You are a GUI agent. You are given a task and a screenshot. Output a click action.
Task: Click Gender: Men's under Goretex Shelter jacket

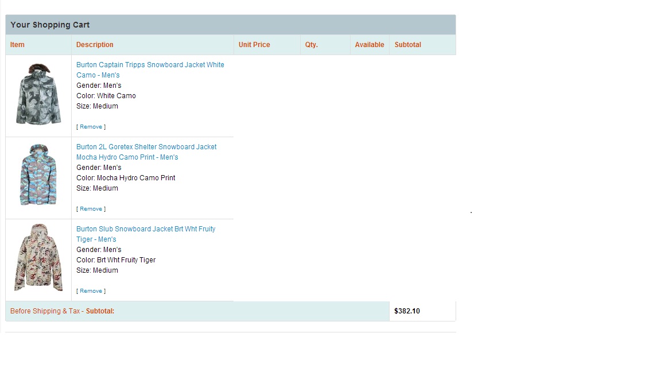point(99,168)
